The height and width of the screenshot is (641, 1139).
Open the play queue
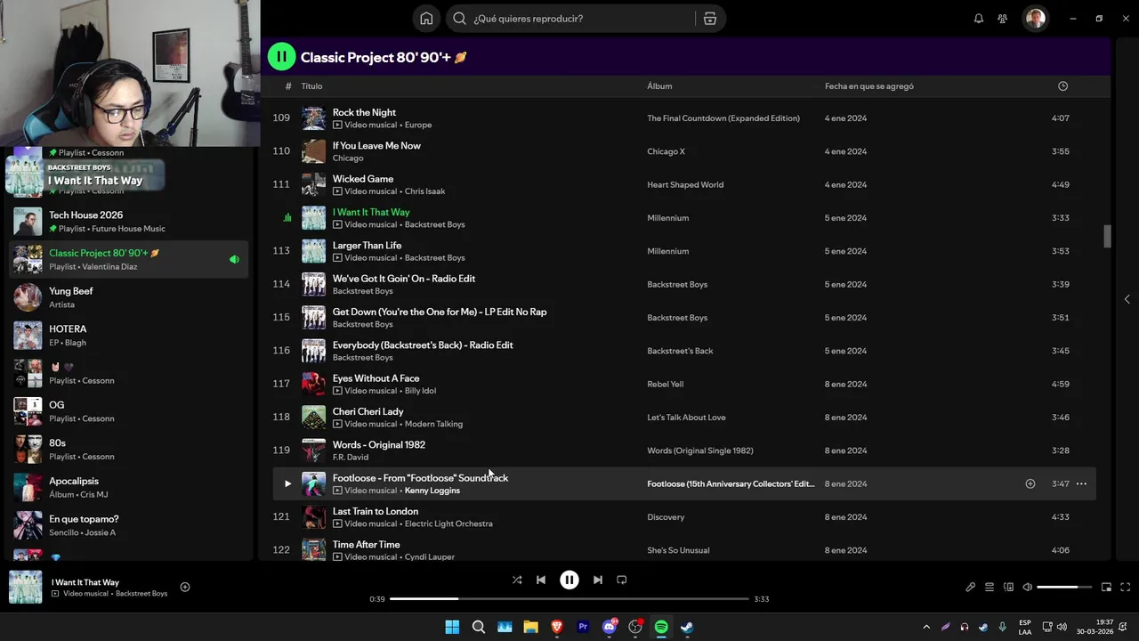[989, 587]
